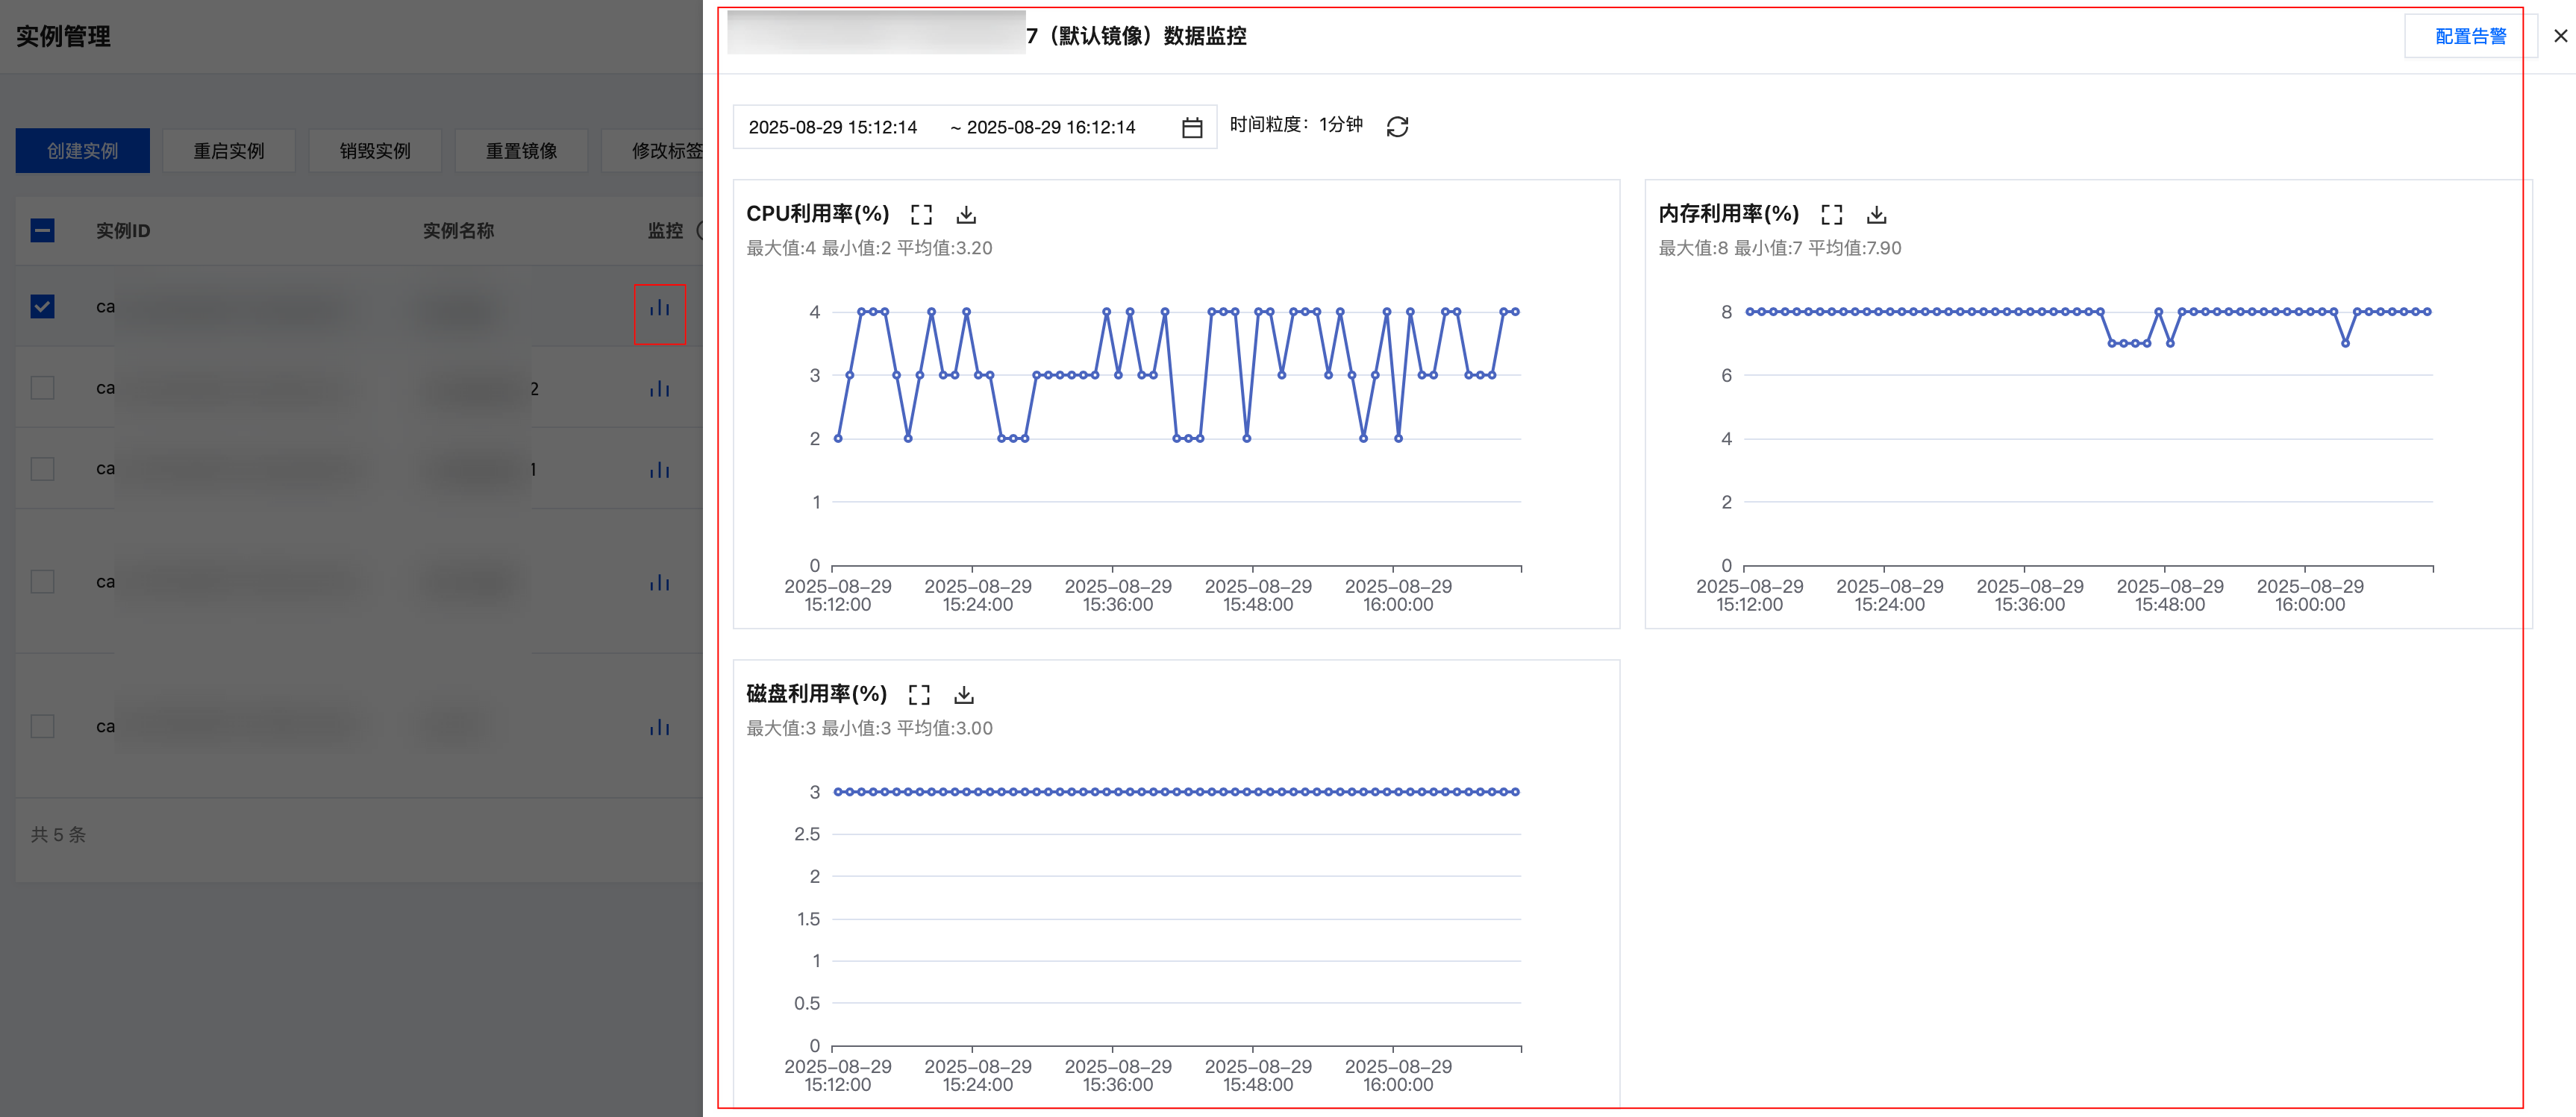Image resolution: width=2576 pixels, height=1117 pixels.
Task: Click the 配置告警 button
Action: tap(2470, 36)
